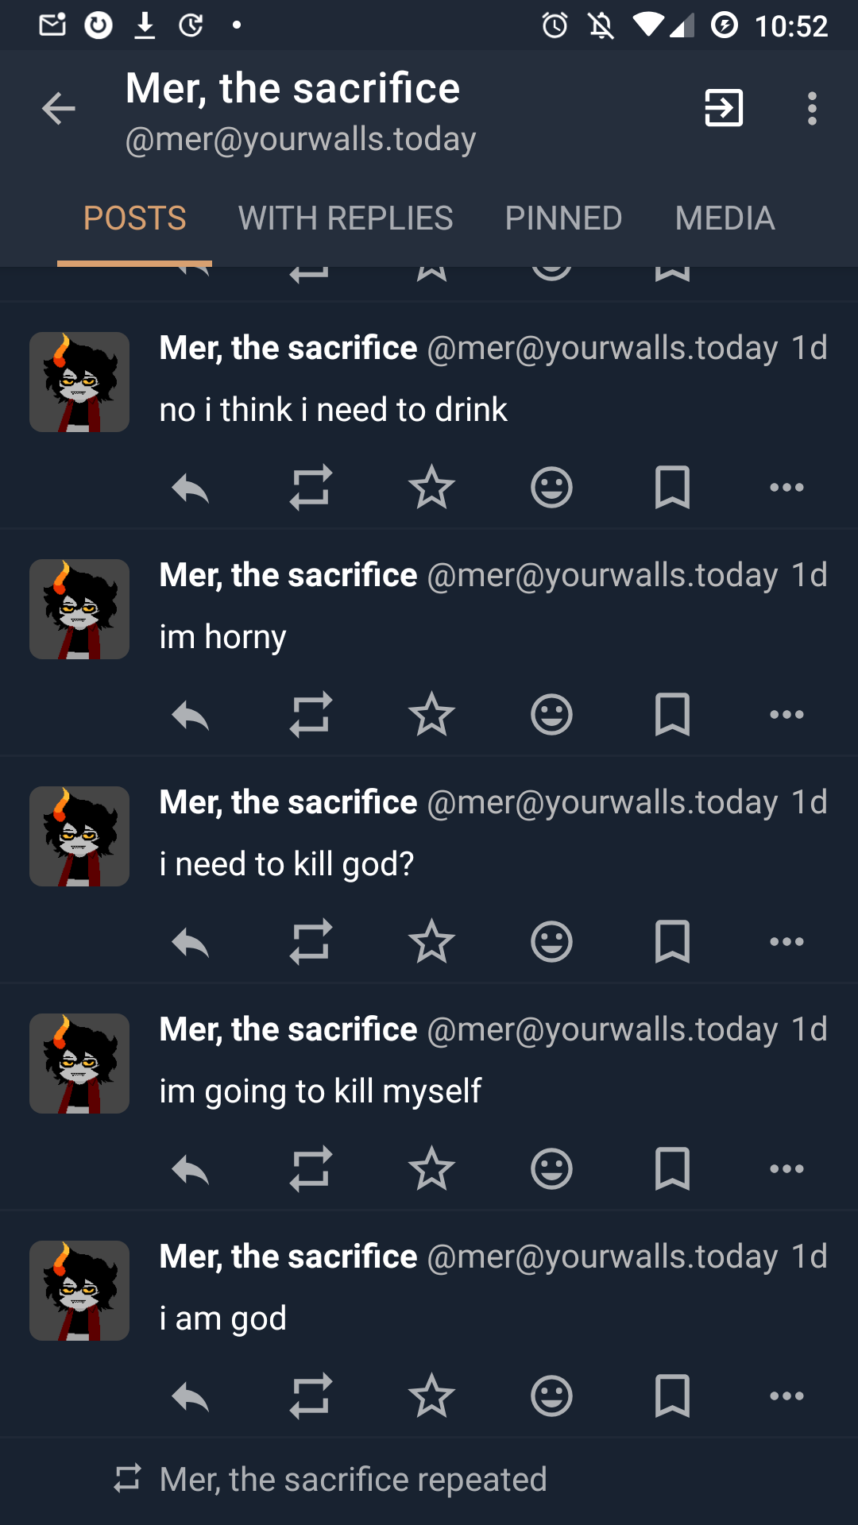Reply to "no i think i need to drink" post
This screenshot has height=1525, width=858.
(191, 488)
